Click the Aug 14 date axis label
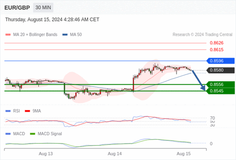236x160 pixels. pos(115,154)
